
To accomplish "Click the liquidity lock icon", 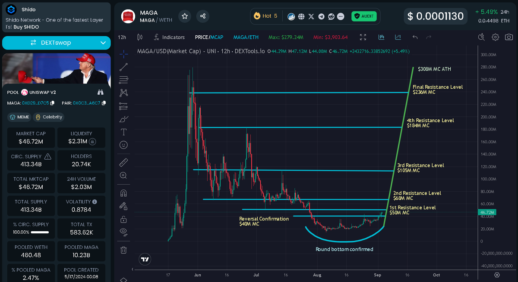I will [x=92, y=141].
